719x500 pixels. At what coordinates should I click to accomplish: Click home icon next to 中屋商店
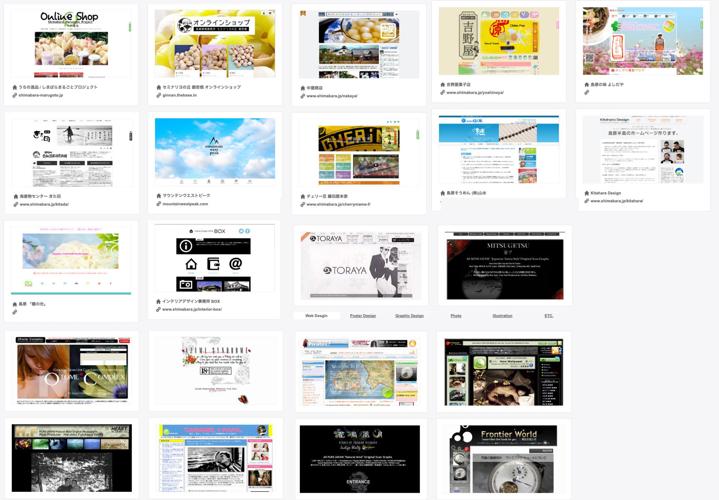click(x=303, y=88)
